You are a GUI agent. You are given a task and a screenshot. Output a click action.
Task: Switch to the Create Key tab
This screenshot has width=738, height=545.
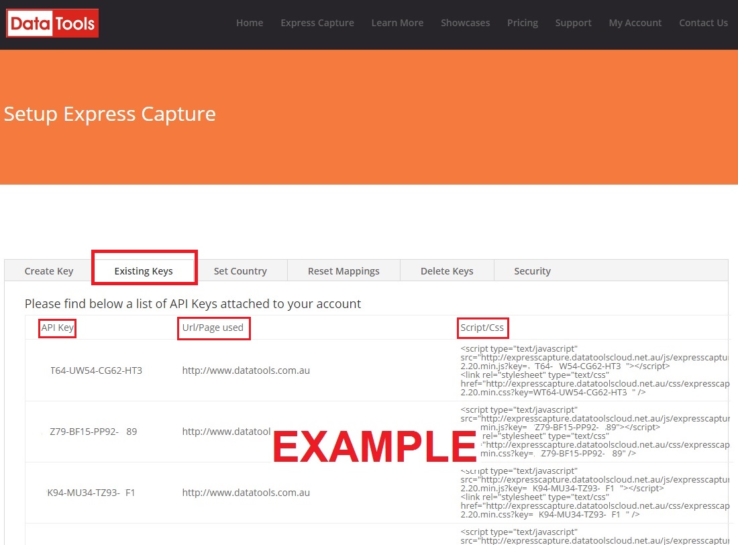pos(49,271)
